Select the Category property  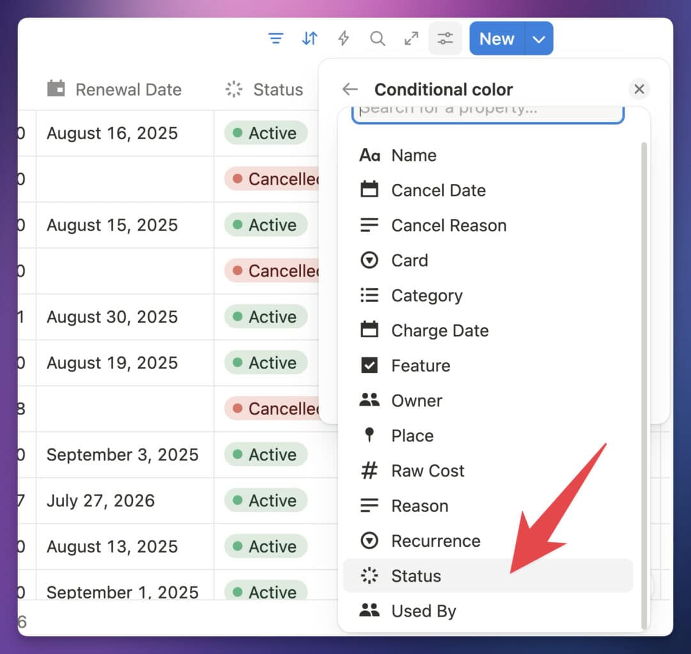pyautogui.click(x=488, y=296)
